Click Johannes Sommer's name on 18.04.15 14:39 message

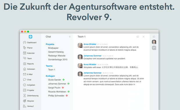tap(92, 73)
